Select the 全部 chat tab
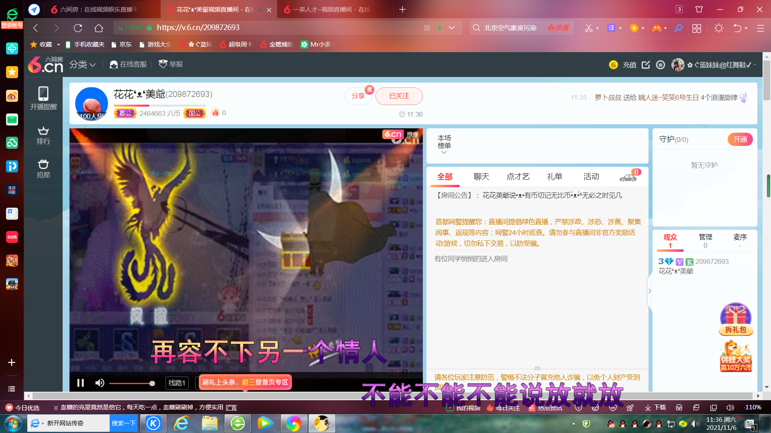771x433 pixels. click(445, 177)
